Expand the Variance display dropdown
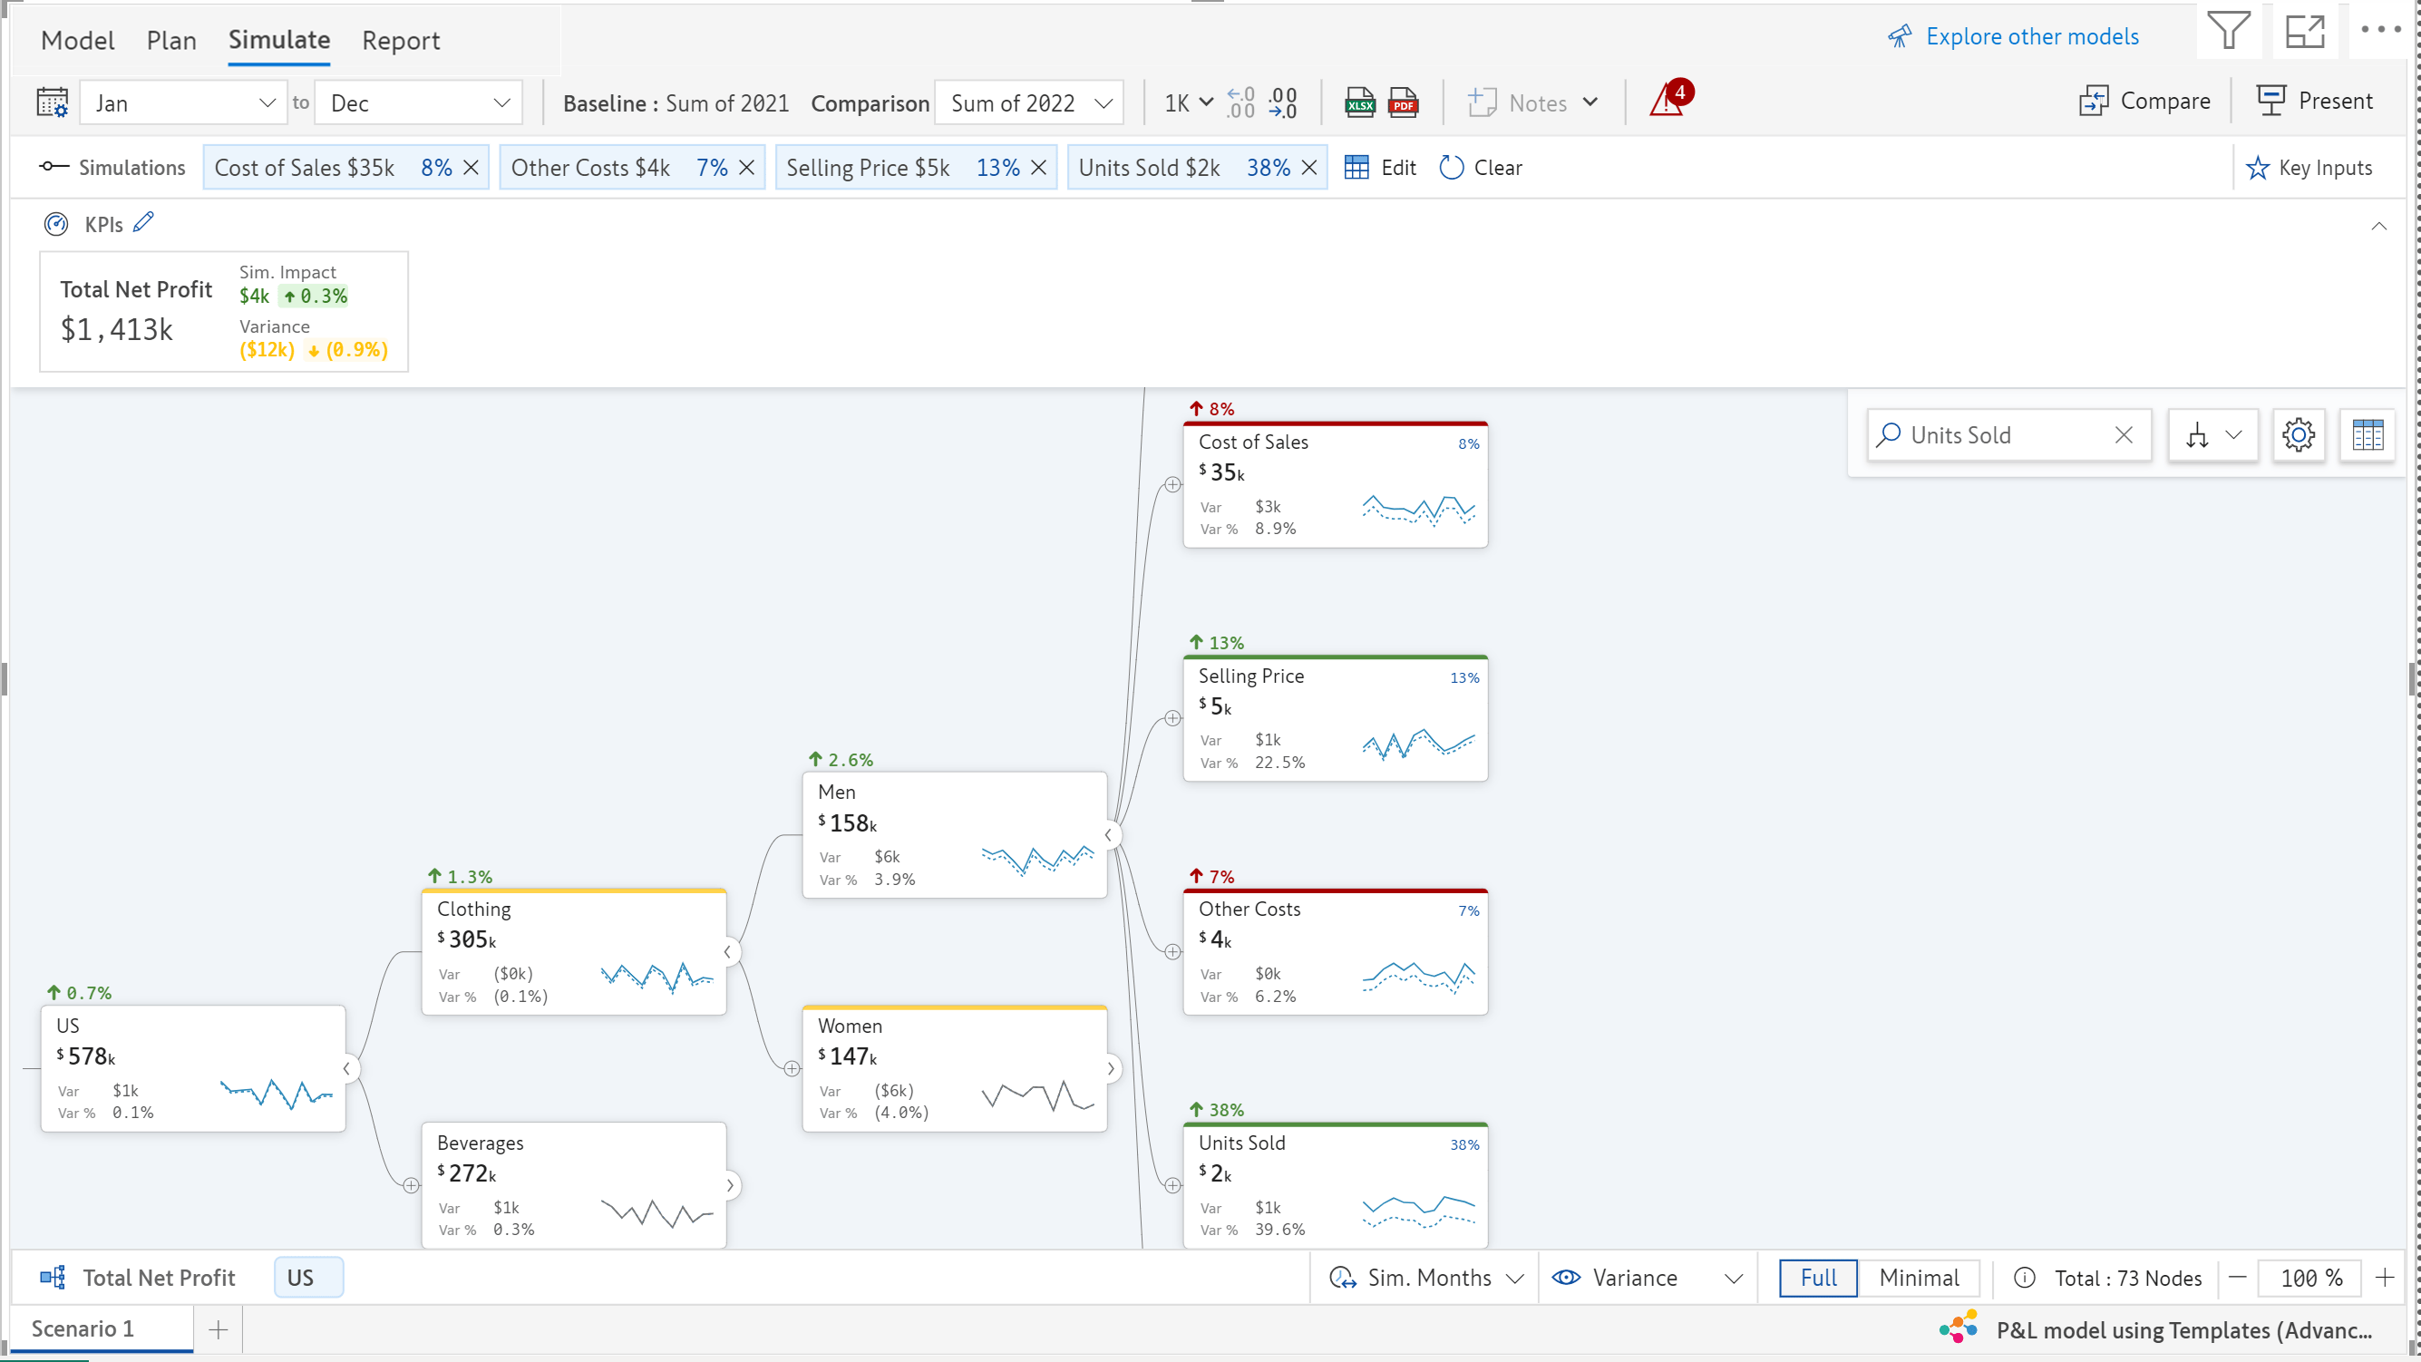This screenshot has height=1362, width=2421. (x=1733, y=1279)
